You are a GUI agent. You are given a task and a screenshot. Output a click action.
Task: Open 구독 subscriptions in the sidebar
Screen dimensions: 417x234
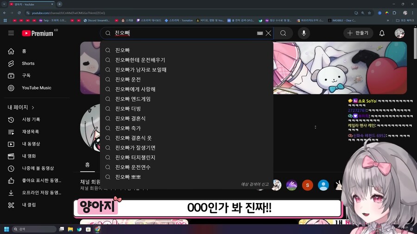[x=37, y=76]
